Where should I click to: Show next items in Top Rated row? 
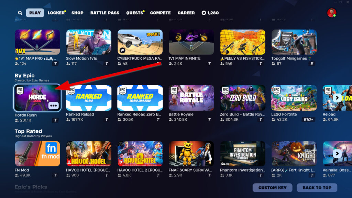pyautogui.click(x=337, y=154)
